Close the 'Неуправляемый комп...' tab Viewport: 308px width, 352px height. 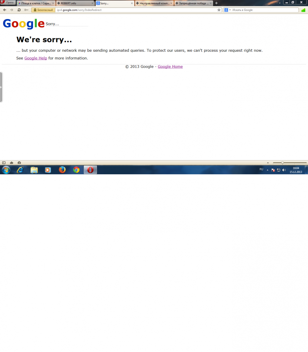coord(171,4)
